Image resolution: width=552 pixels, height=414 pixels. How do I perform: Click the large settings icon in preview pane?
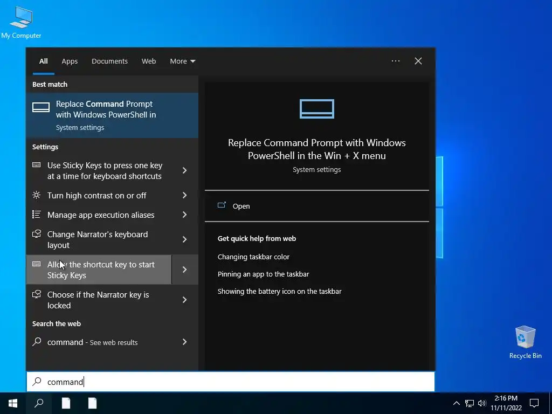[x=317, y=109]
